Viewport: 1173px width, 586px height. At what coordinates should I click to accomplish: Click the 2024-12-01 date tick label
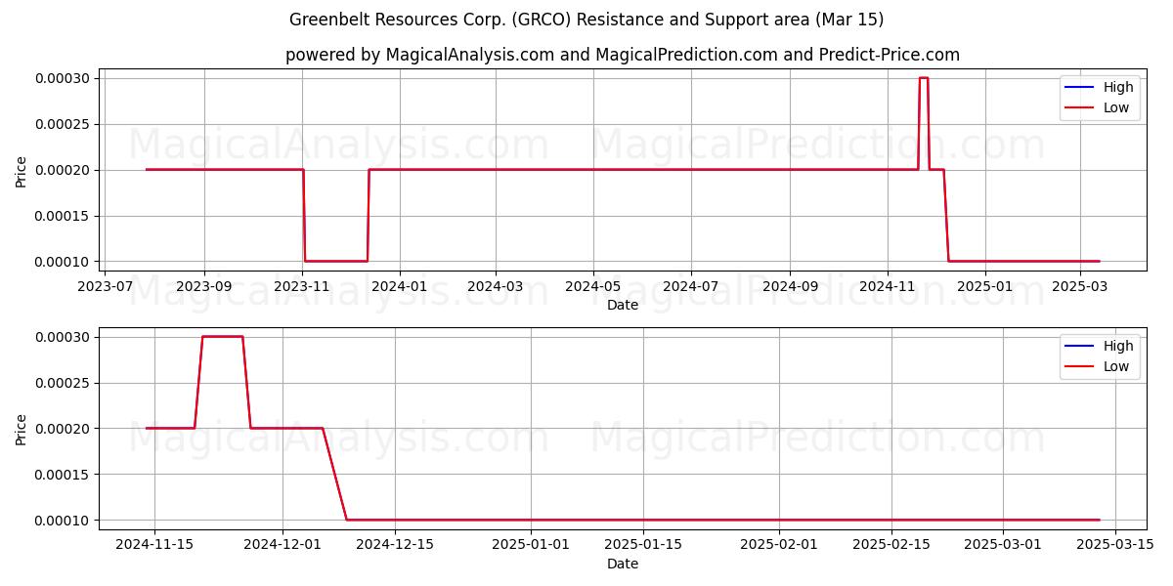click(x=282, y=546)
